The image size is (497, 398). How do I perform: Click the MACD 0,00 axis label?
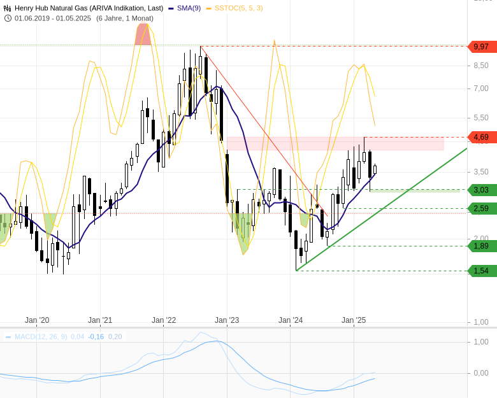click(x=481, y=373)
